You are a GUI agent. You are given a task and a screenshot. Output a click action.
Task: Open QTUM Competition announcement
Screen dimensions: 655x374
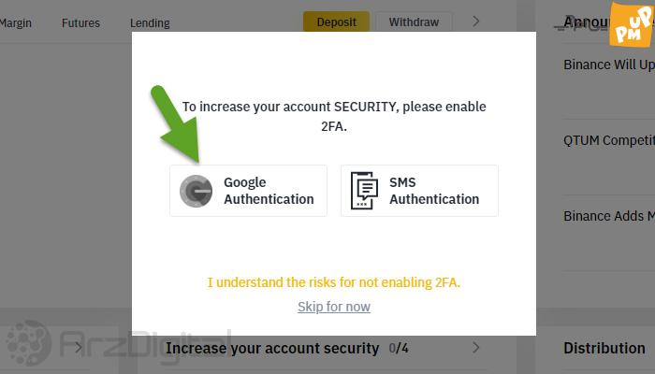point(609,140)
